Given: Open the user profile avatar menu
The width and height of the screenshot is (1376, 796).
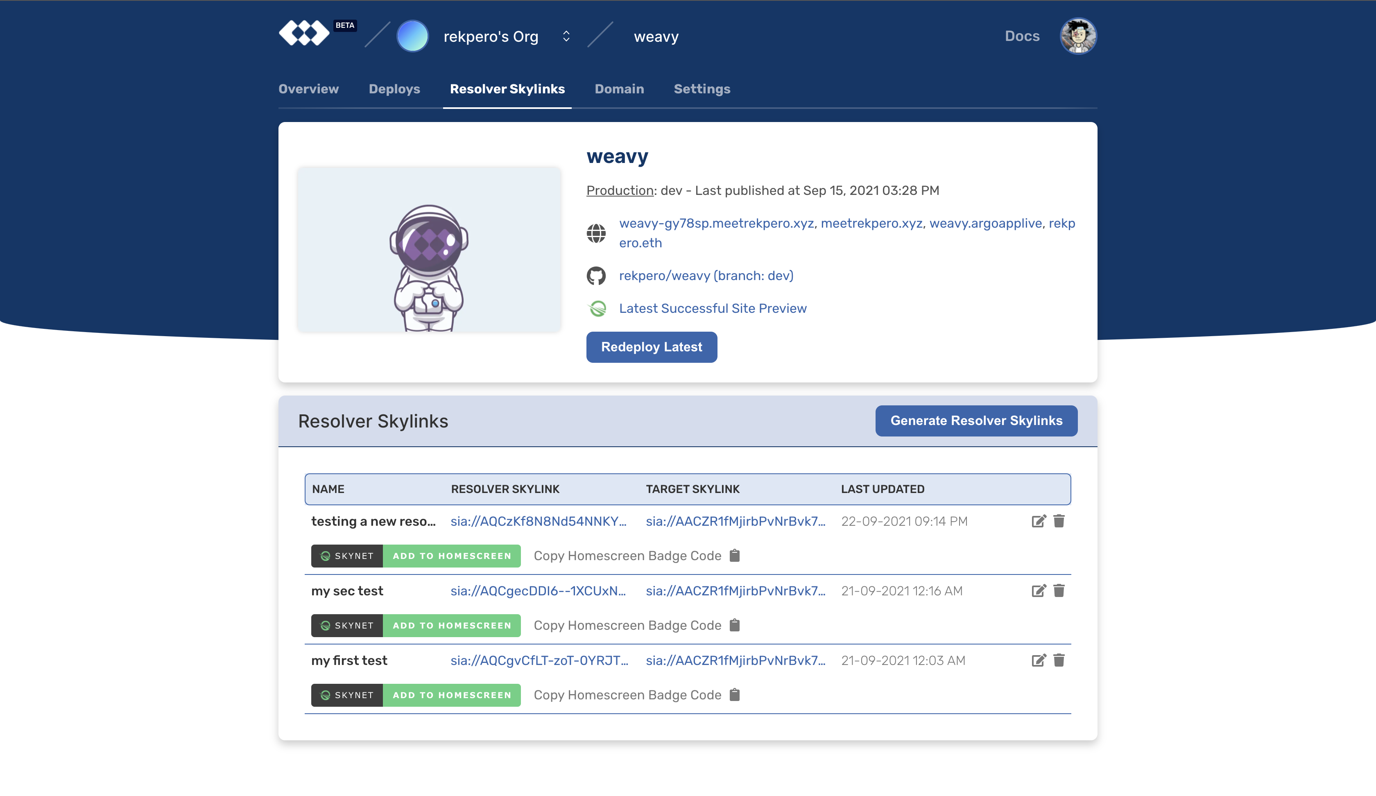Looking at the screenshot, I should pos(1078,36).
